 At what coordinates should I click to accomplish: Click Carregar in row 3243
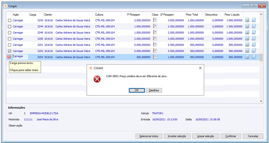[x=18, y=20]
